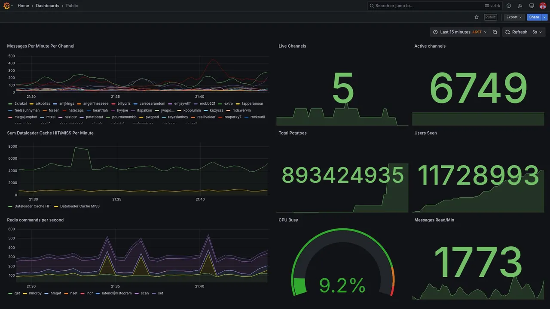Click the Refresh dashboard icon
550x309 pixels.
(508, 32)
